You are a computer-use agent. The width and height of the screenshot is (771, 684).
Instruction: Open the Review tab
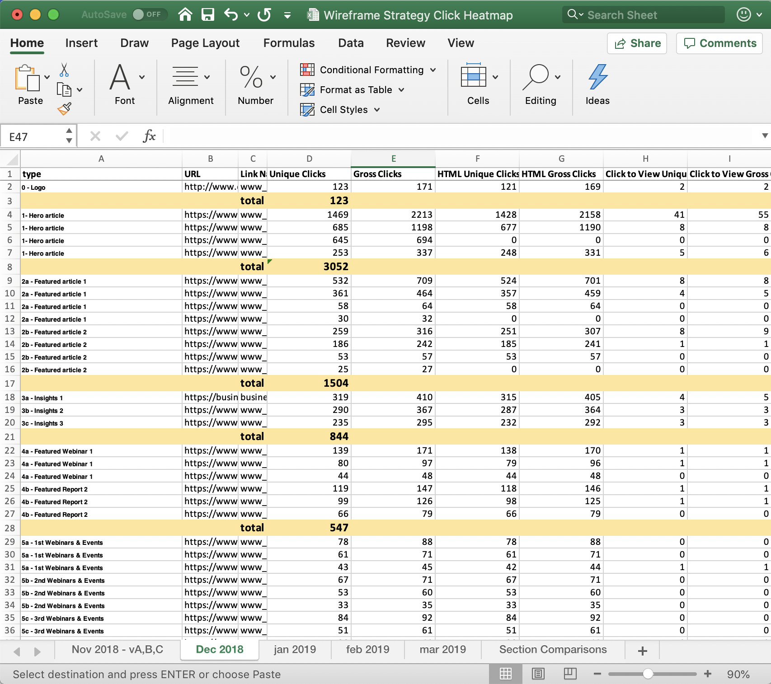(405, 43)
